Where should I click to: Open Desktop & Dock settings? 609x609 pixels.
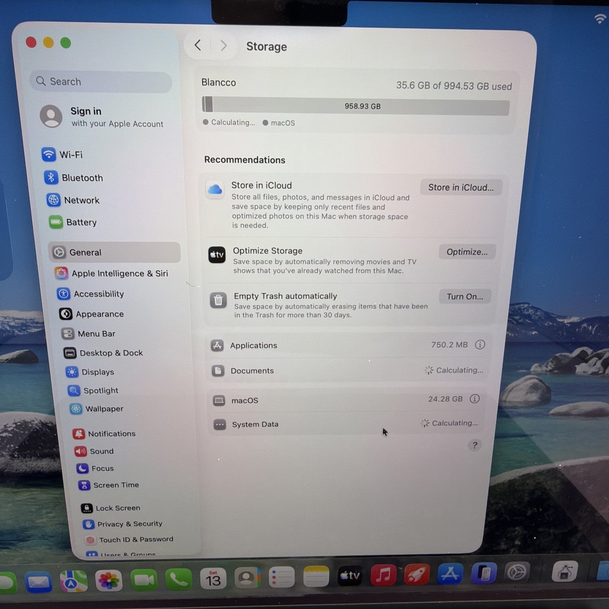[x=103, y=353]
